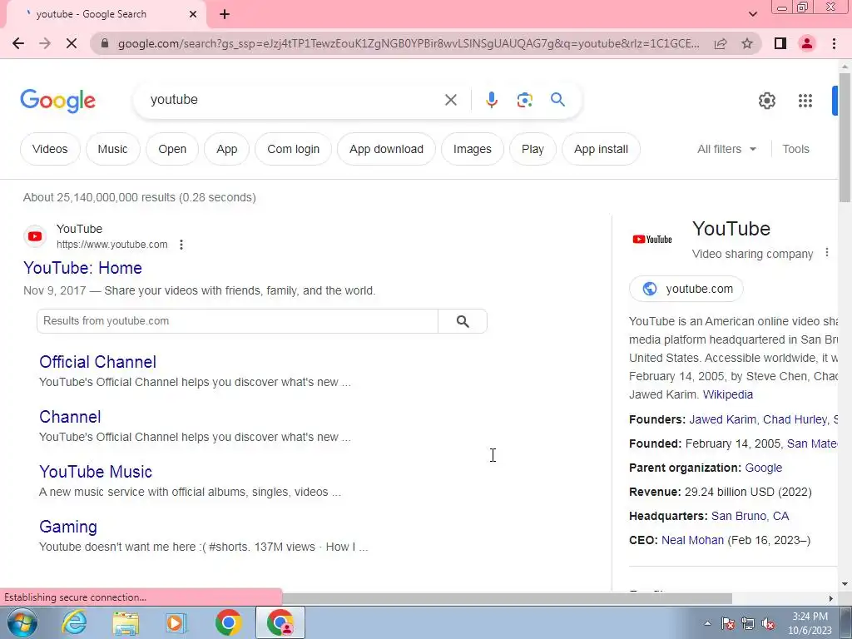Click the taskbar volume speaker icon
The height and width of the screenshot is (639, 852).
pyautogui.click(x=768, y=623)
